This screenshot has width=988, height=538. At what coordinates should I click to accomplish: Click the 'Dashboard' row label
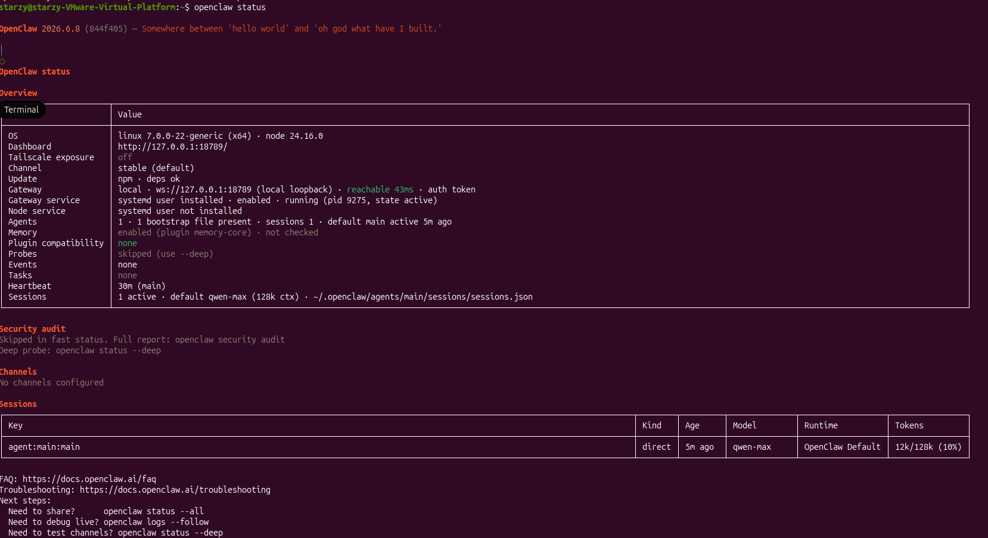click(30, 147)
